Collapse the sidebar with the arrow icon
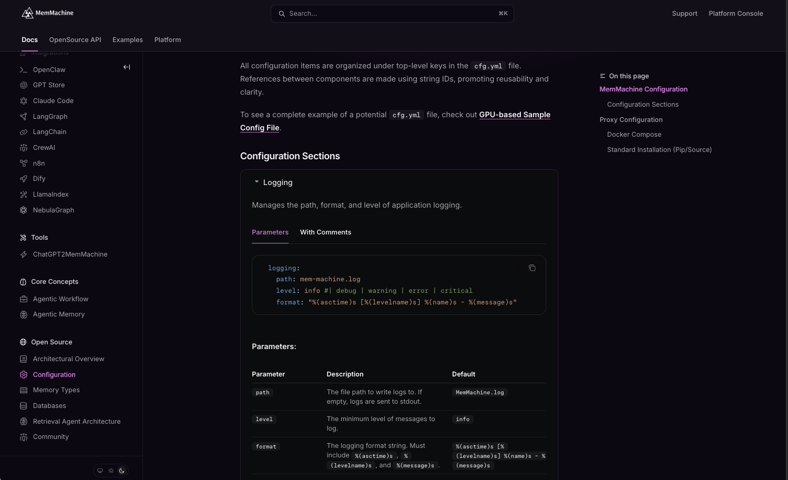Image resolution: width=788 pixels, height=480 pixels. click(x=127, y=67)
